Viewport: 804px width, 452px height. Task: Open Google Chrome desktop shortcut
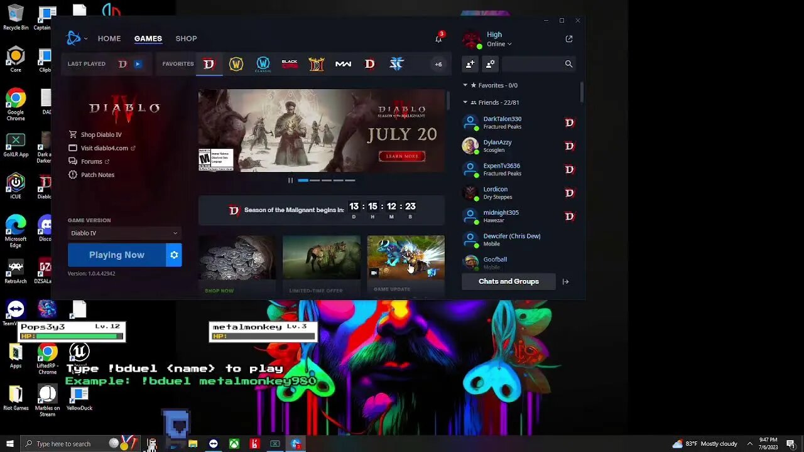(x=16, y=105)
